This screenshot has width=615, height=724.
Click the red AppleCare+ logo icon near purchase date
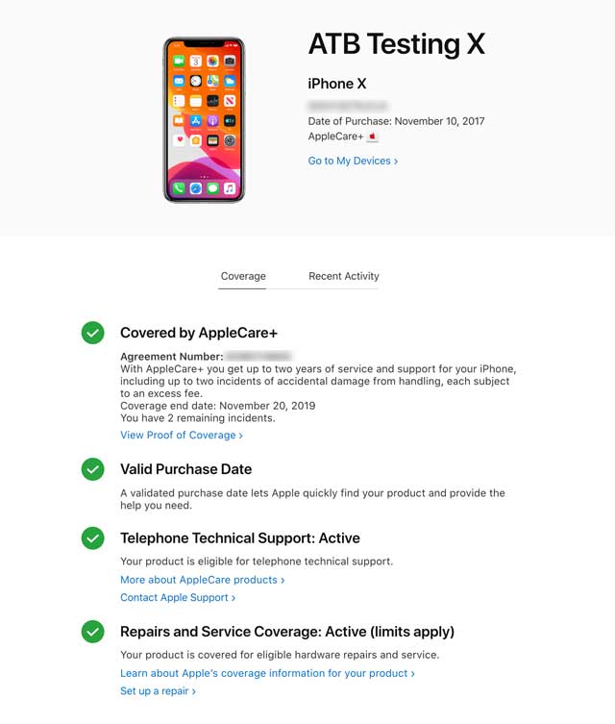pyautogui.click(x=372, y=137)
